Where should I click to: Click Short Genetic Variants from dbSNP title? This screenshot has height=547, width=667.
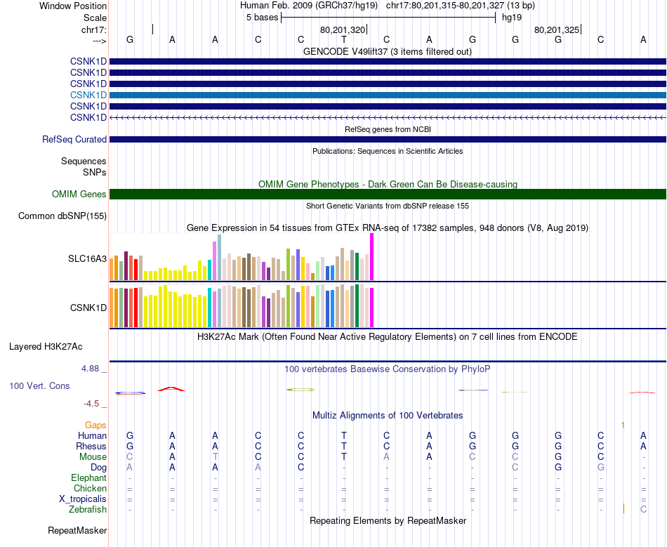[x=388, y=206]
